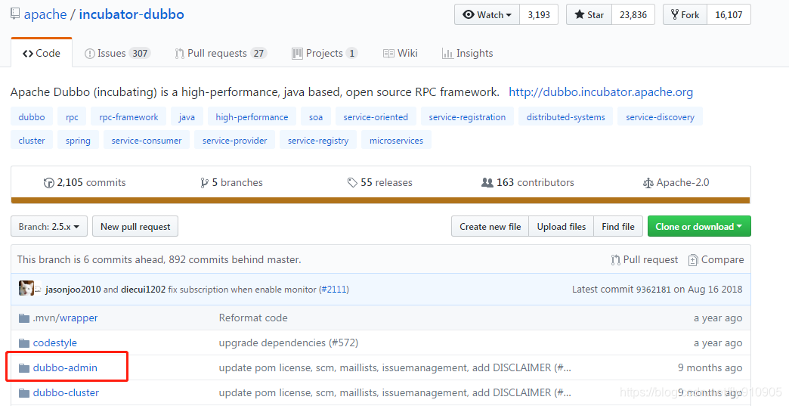Viewport: 789px width, 406px height.
Task: Star the incubator-dubbo repository
Action: [x=589, y=14]
